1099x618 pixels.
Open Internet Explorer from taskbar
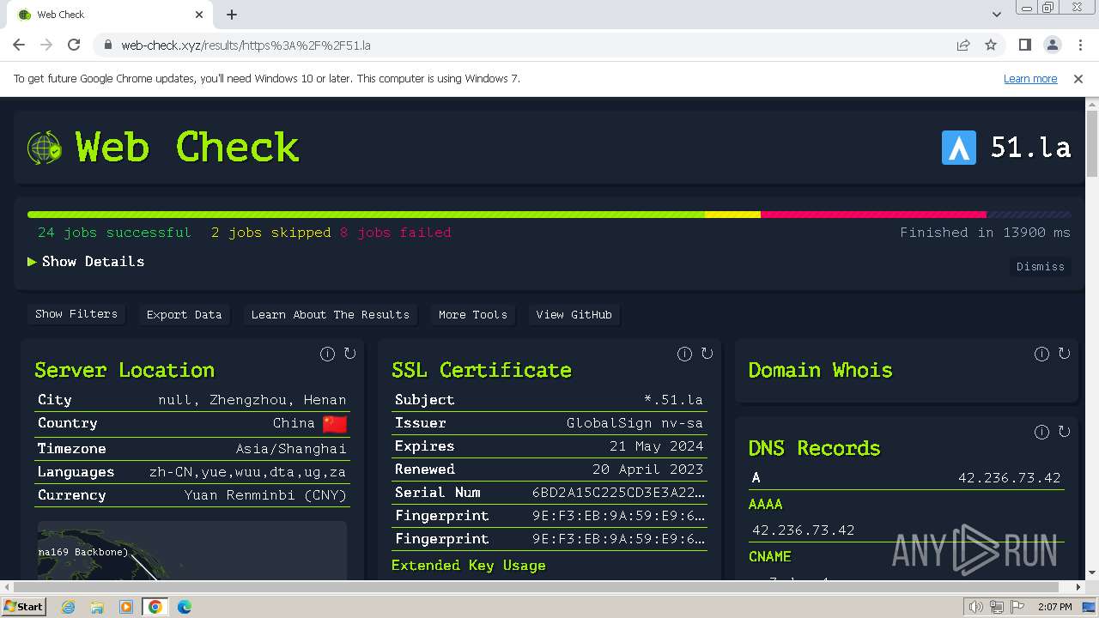pos(68,607)
